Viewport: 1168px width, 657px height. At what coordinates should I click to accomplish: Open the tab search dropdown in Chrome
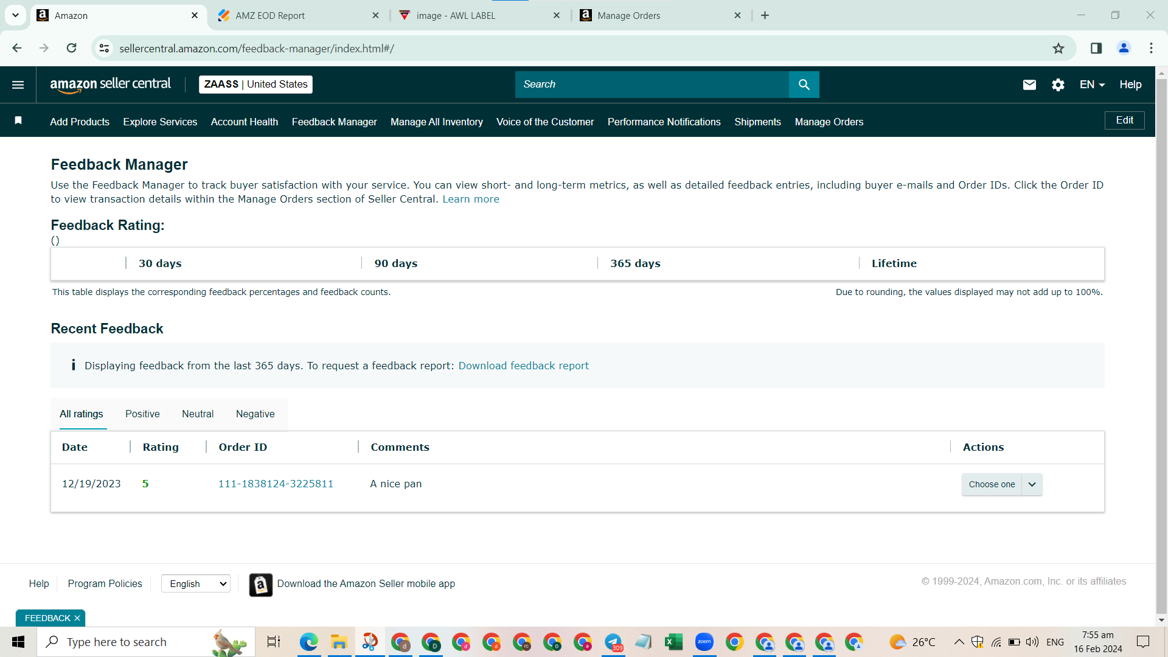(15, 15)
